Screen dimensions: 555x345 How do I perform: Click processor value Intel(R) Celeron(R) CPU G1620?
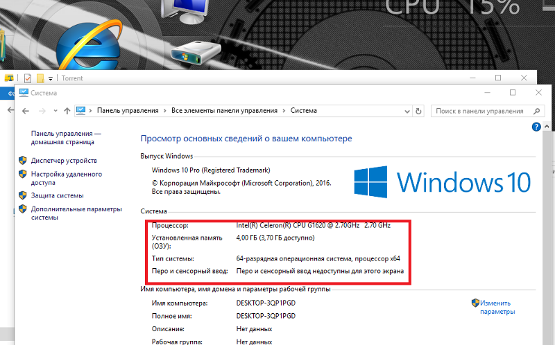[x=314, y=225]
